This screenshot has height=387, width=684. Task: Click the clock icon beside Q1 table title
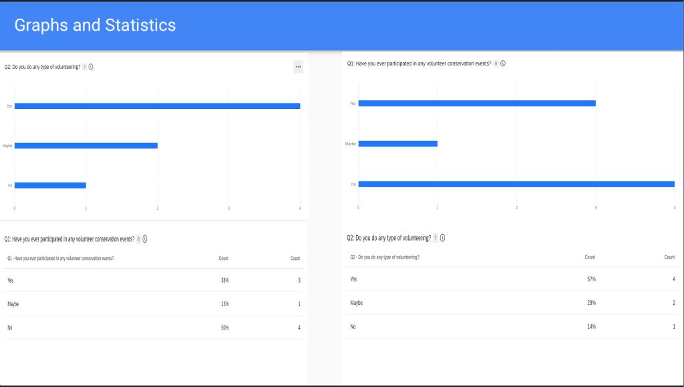(145, 239)
